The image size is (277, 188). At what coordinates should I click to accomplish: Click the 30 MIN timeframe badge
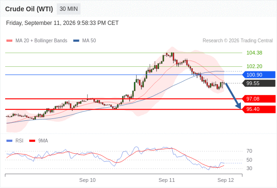[x=69, y=9]
